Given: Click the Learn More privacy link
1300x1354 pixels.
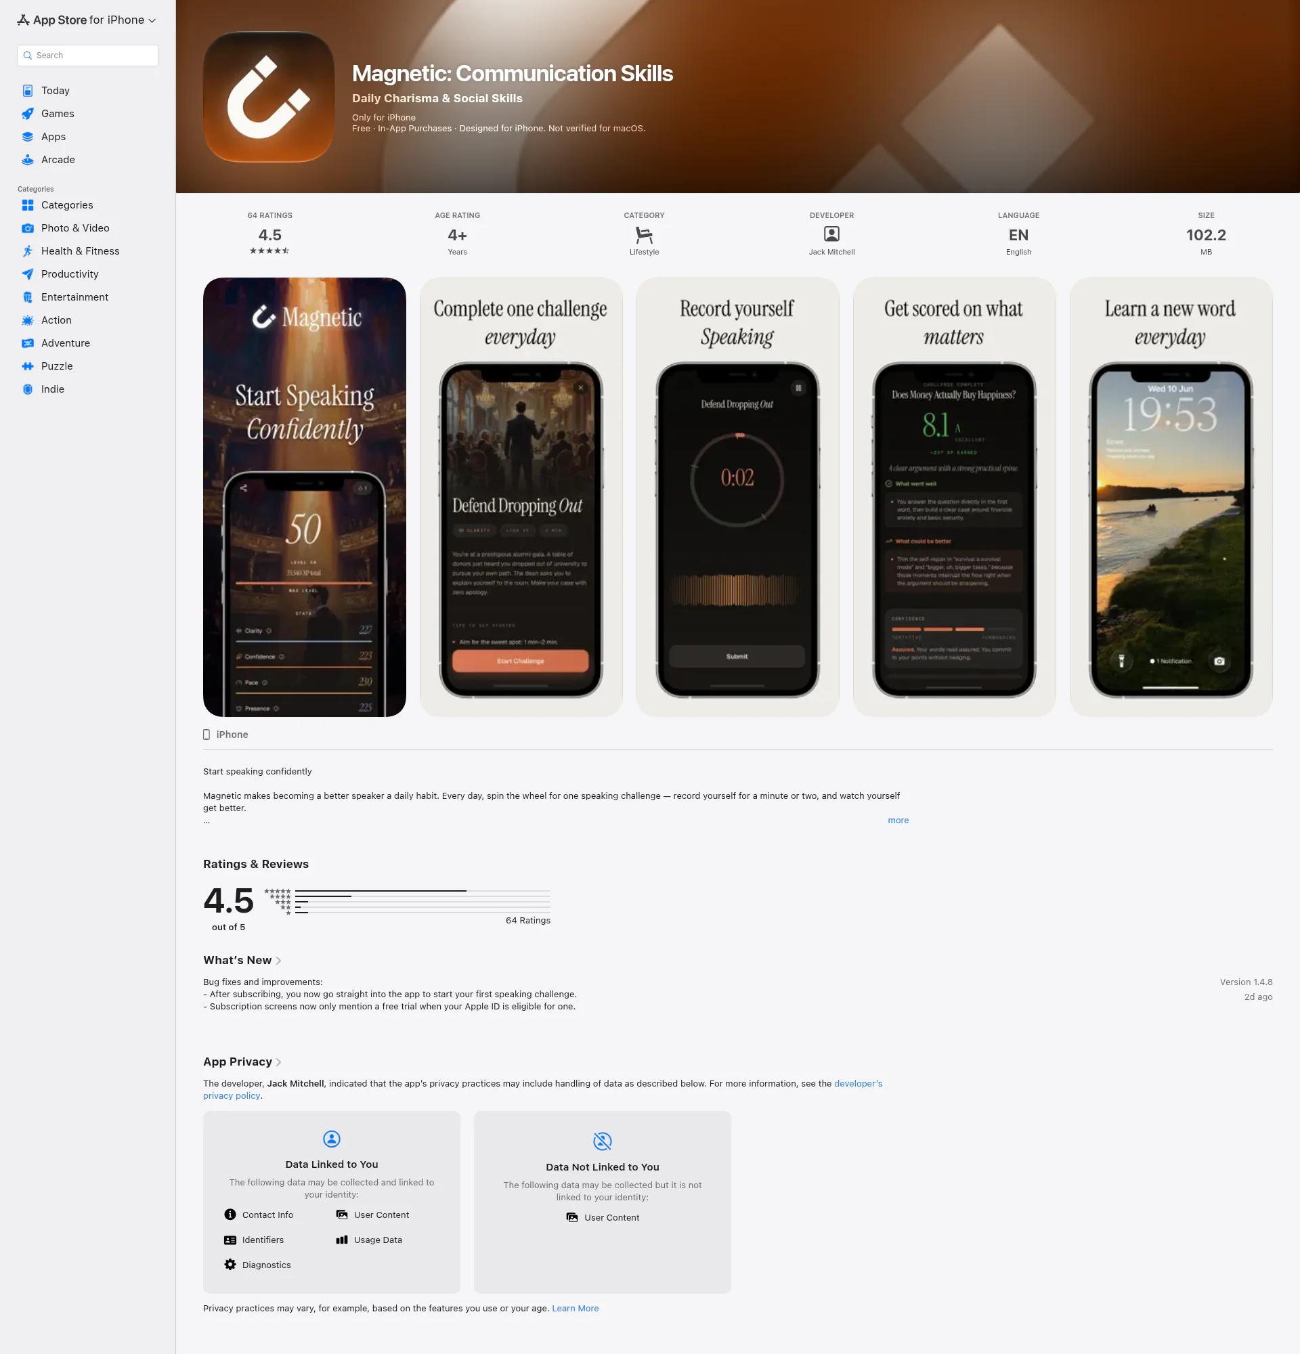Looking at the screenshot, I should (x=575, y=1309).
